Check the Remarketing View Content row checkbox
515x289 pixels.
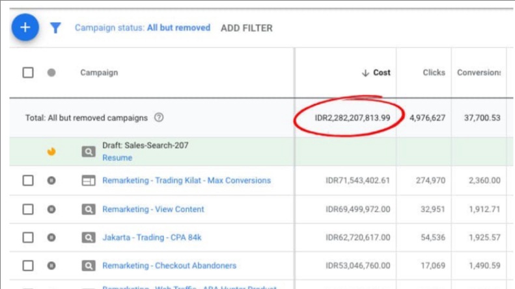(28, 209)
